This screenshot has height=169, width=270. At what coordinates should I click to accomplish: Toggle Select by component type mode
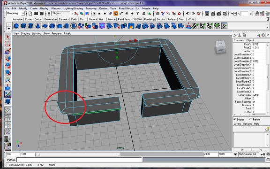click(x=87, y=14)
